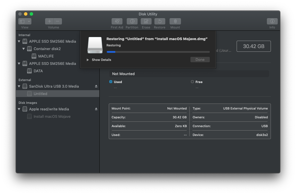Click the restore progress bar
The height and width of the screenshot is (194, 296).
pyautogui.click(x=158, y=52)
